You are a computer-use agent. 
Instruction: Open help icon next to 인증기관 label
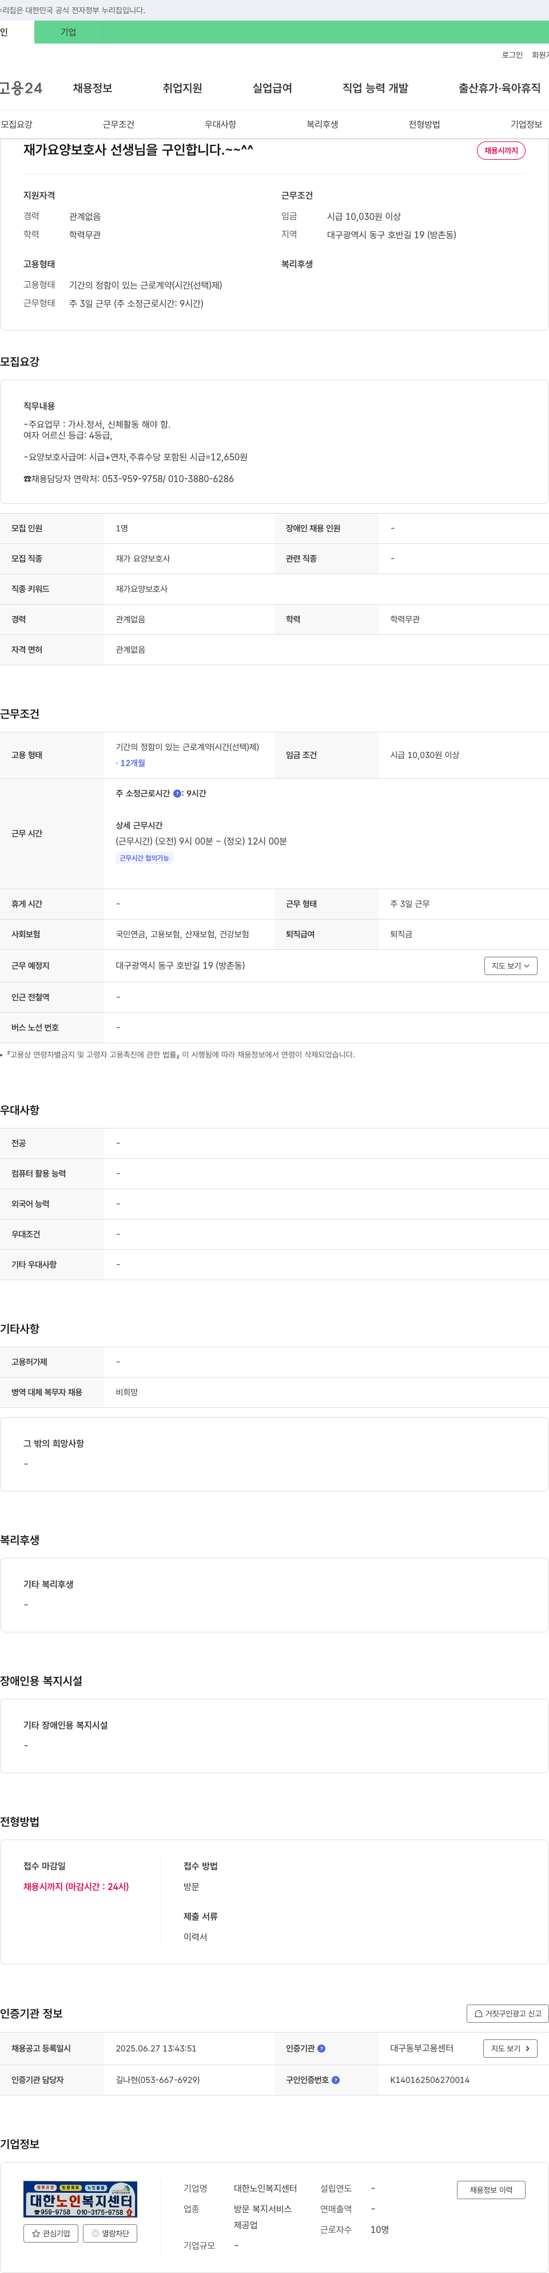[321, 2048]
